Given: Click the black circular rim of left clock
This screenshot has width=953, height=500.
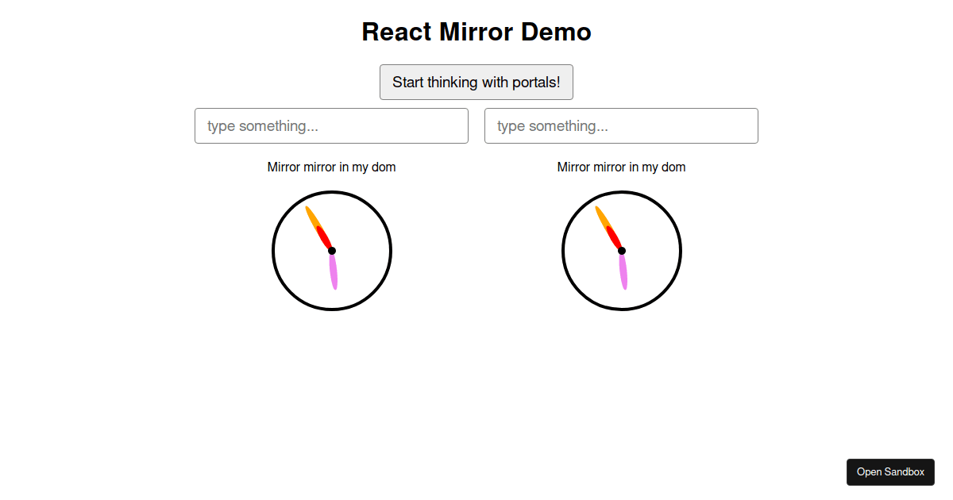Looking at the screenshot, I should point(273,251).
